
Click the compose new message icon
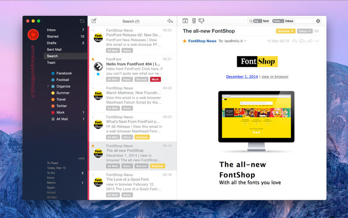point(94,21)
